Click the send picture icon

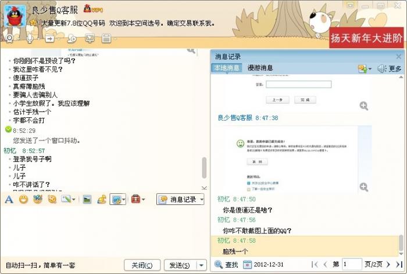[x=87, y=199]
